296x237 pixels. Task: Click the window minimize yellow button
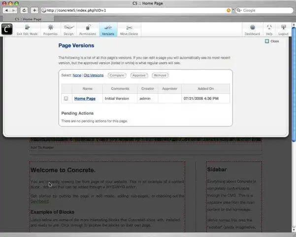(x=10, y=3)
